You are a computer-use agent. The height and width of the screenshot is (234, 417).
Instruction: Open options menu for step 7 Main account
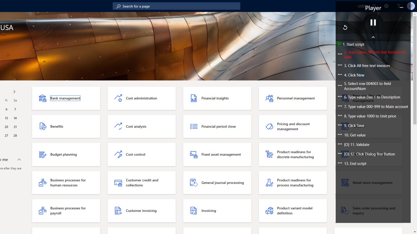[x=340, y=106]
